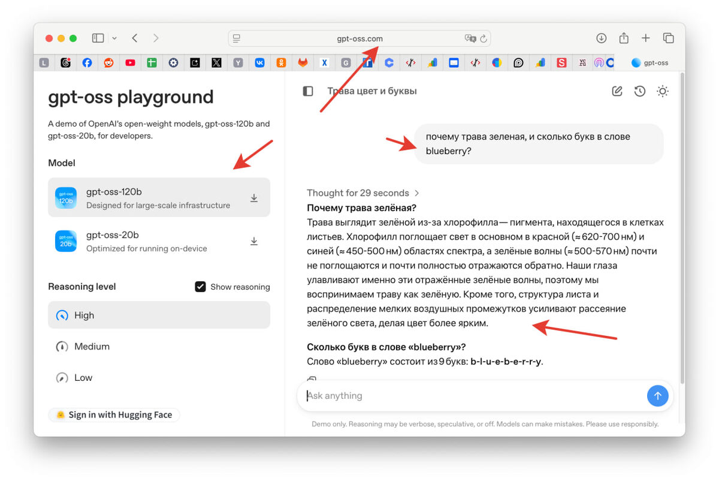
Task: Click the chat title Трава цвет и буквы
Action: click(x=371, y=91)
